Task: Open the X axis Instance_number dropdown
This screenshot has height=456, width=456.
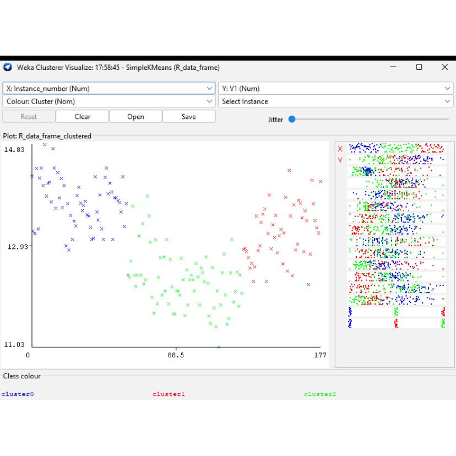Action: tap(108, 89)
